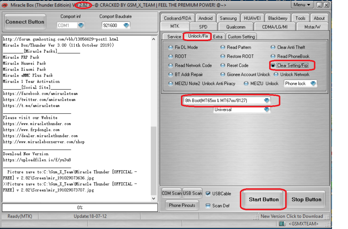Viewport: 348px width, 229px height.
Task: Switch to the Samsung tab
Action: [228, 17]
